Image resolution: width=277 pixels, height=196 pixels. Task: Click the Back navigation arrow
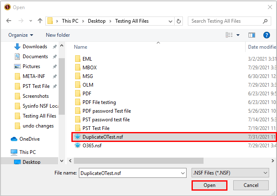(x=9, y=21)
